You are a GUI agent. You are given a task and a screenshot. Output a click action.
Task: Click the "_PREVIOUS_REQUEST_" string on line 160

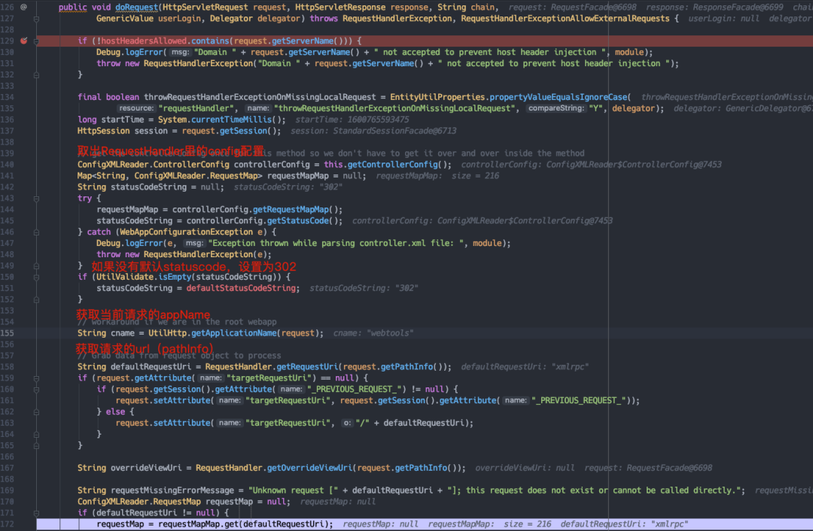click(355, 390)
